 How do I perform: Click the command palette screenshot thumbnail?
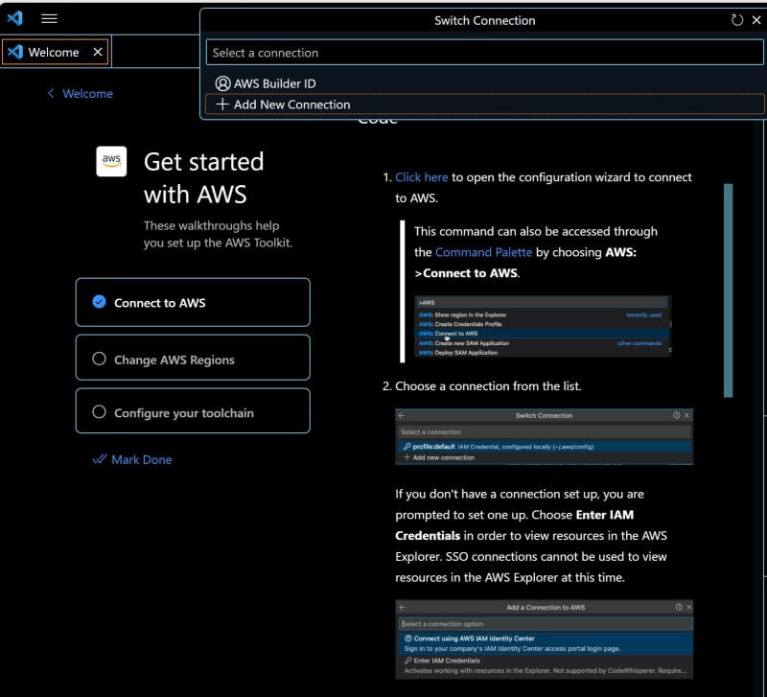[x=543, y=326]
